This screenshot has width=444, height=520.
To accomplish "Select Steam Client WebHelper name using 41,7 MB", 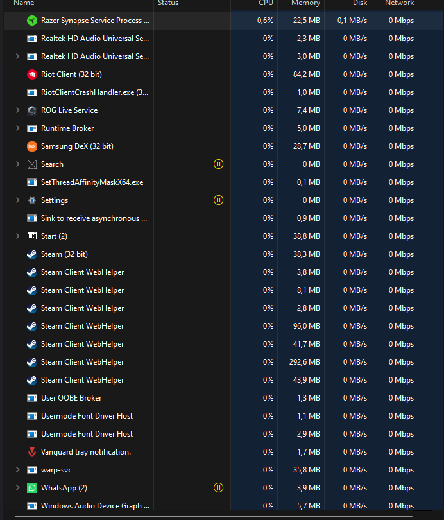I will tap(83, 344).
